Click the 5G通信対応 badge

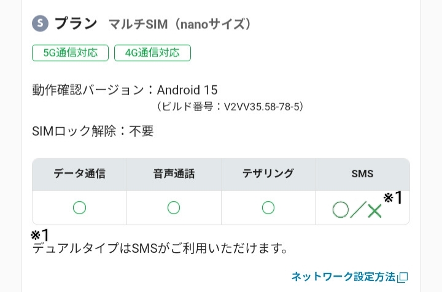click(x=70, y=53)
